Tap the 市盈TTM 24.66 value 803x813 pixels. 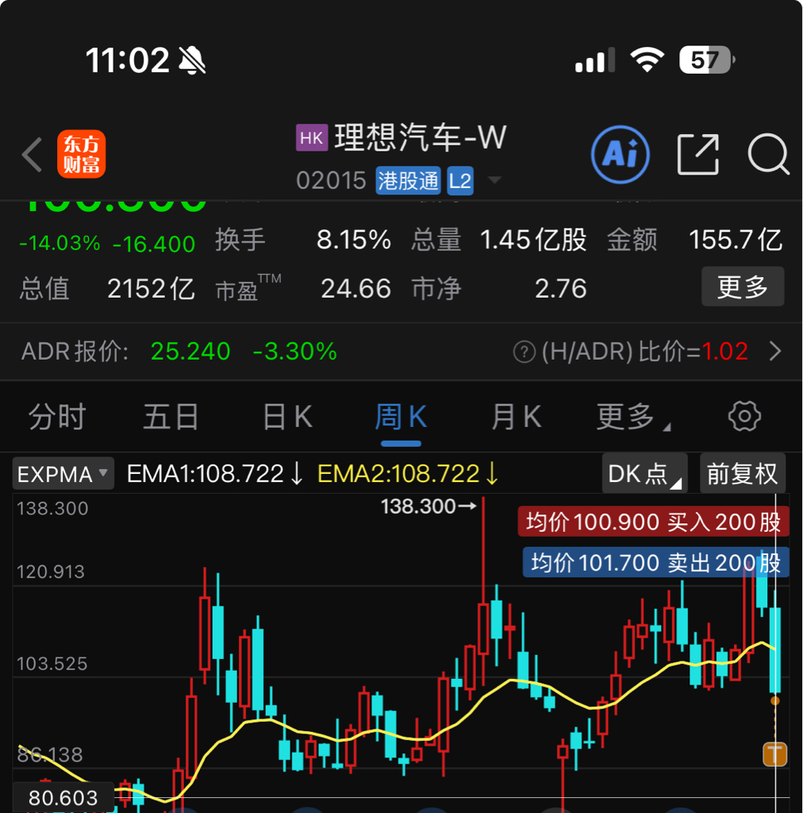tap(355, 288)
